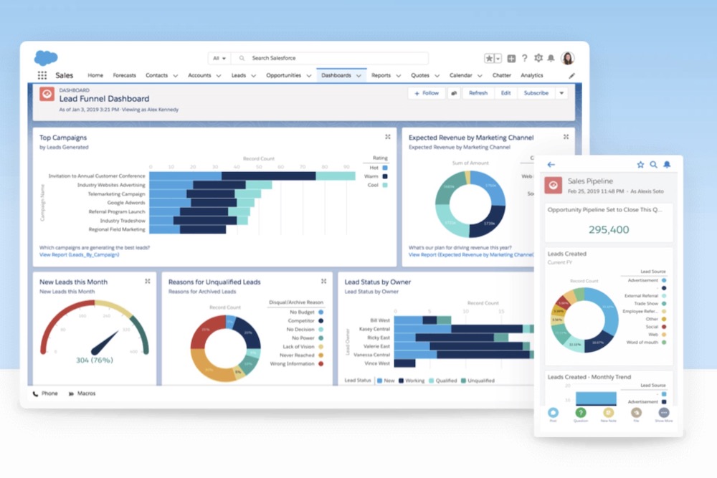Ask a Question using the green icon
This screenshot has height=478, width=717.
pyautogui.click(x=581, y=412)
